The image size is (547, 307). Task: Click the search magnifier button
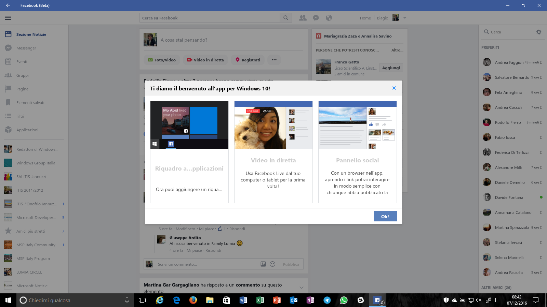286,18
